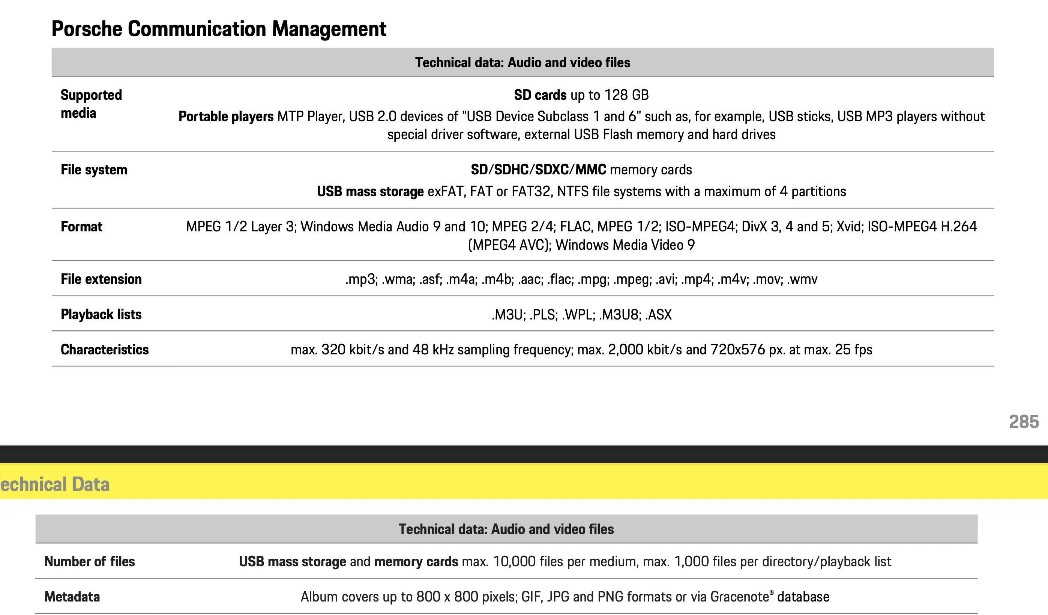
Task: Click the first table's 'Technical data: Audio and video files' header
Action: click(523, 62)
